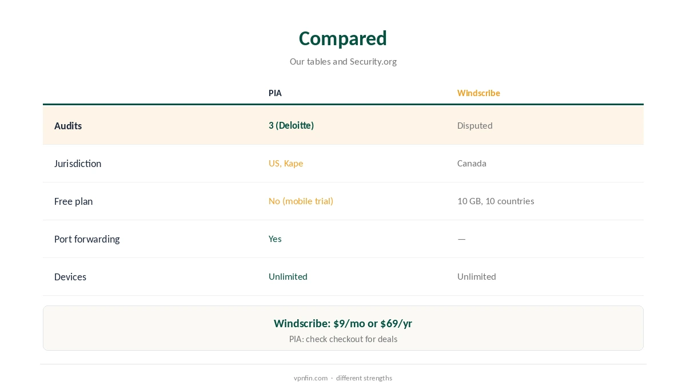Viewport: 686px width, 389px height.
Task: Click Windscribe's "Unlimited" devices cell
Action: coord(477,276)
